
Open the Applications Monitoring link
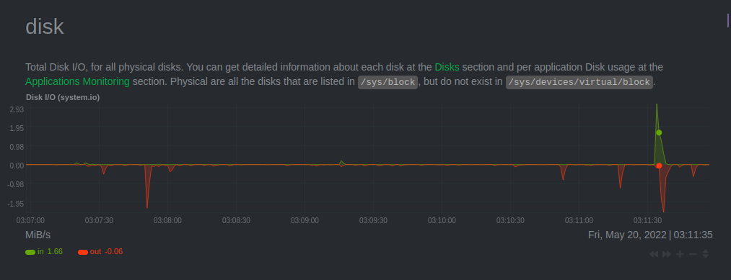[77, 82]
